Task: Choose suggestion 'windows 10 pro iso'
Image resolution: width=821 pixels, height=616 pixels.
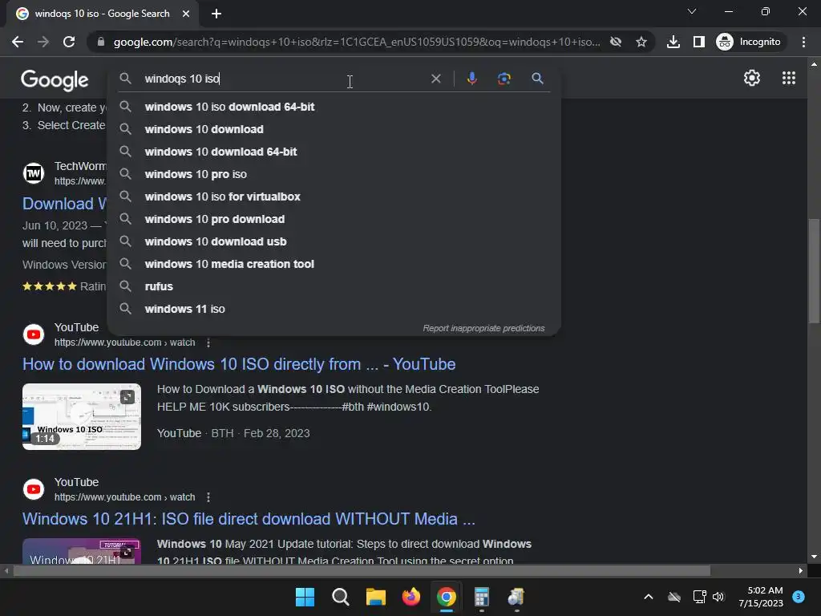Action: point(334,174)
